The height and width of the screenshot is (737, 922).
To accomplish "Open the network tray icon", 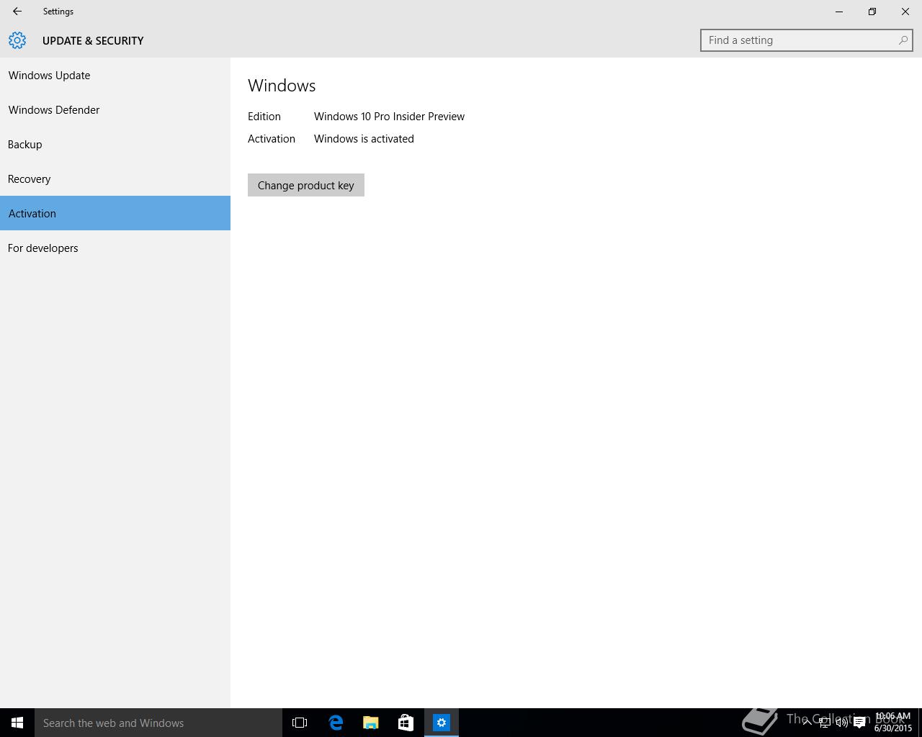I will pos(825,723).
